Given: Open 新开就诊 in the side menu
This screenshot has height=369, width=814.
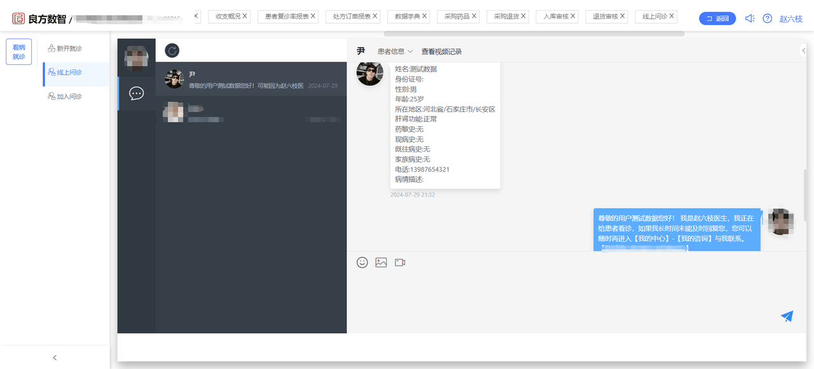Looking at the screenshot, I should [x=64, y=48].
